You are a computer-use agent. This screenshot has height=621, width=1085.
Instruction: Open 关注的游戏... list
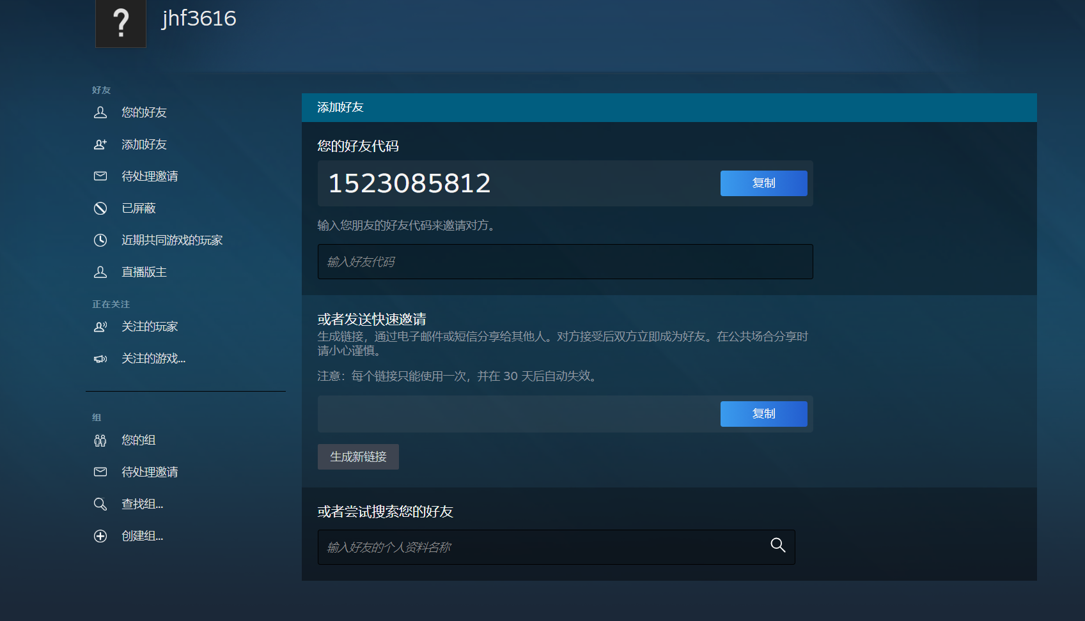153,358
